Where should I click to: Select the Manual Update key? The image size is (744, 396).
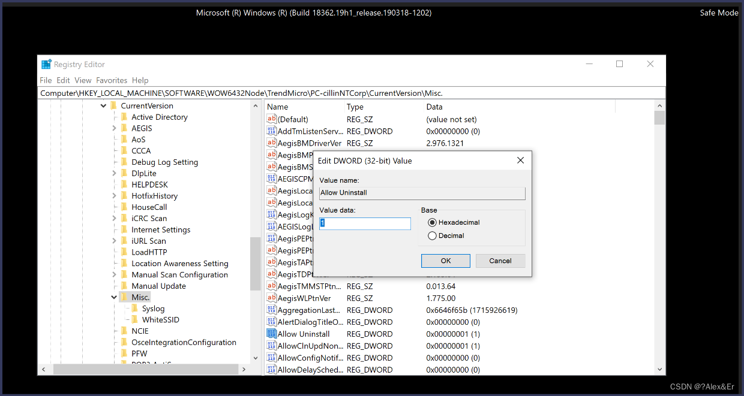coord(158,286)
